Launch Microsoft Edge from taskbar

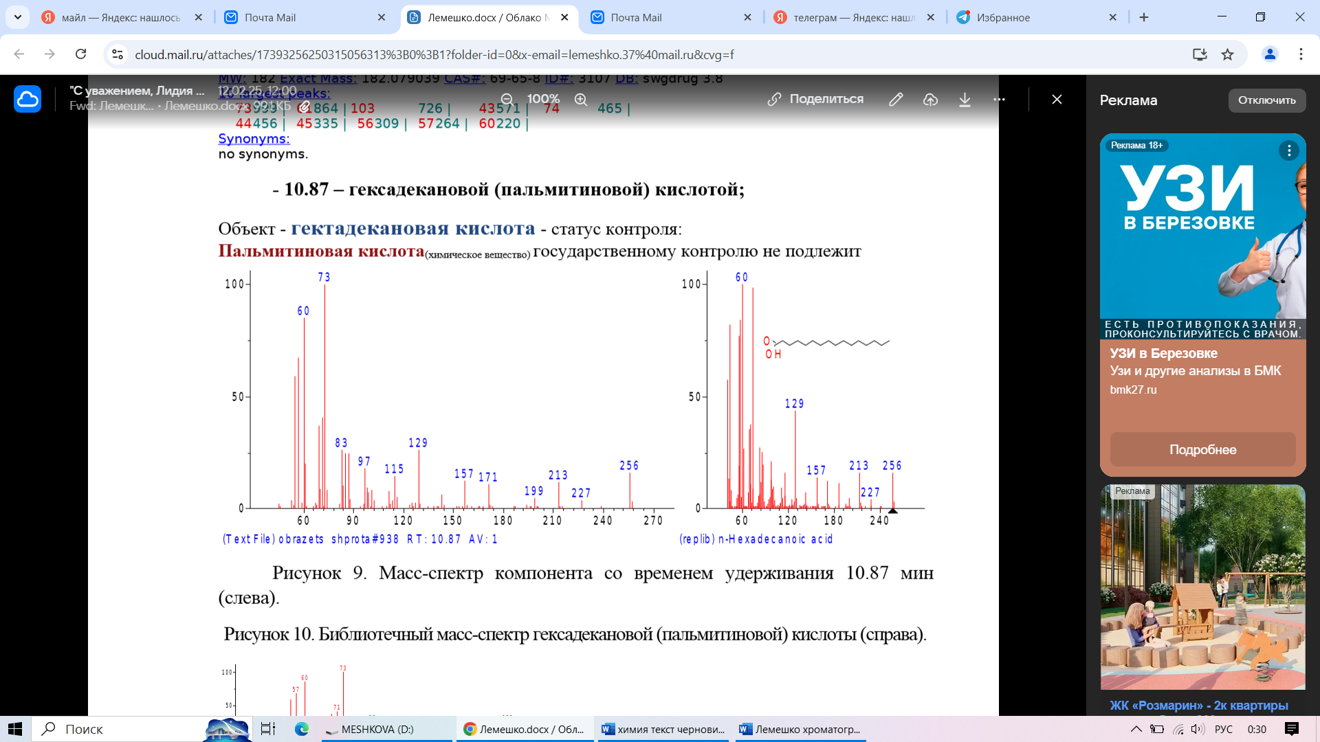pos(302,729)
